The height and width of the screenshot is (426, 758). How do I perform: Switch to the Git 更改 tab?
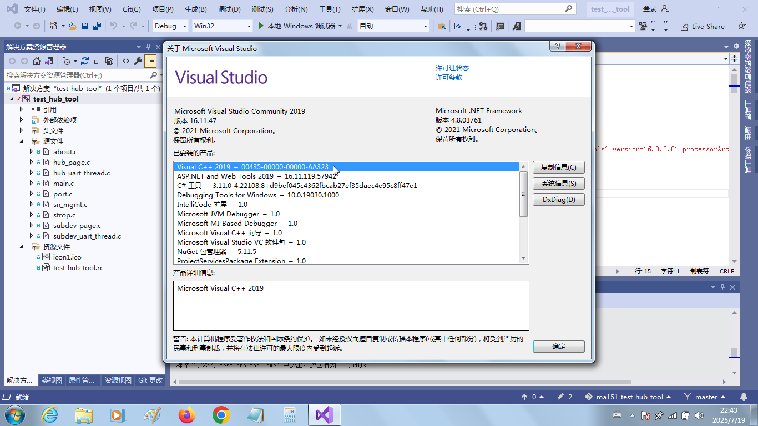(x=151, y=380)
